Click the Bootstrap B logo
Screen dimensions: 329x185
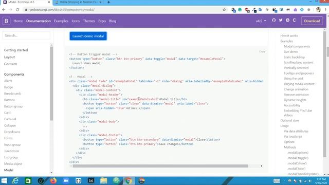click(6, 21)
